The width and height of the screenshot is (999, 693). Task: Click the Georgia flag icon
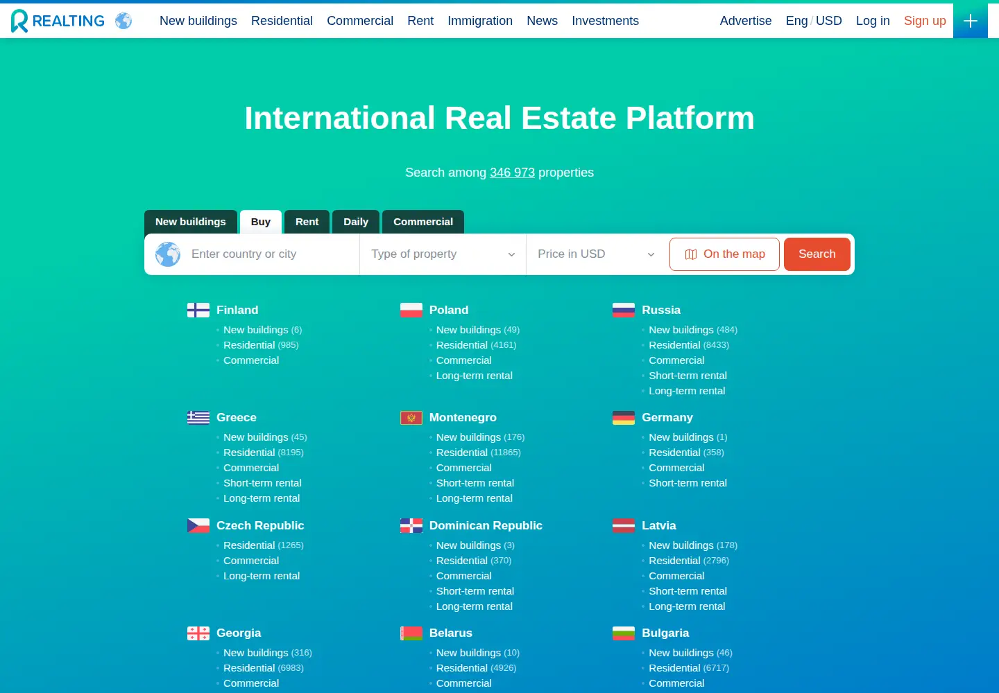(x=198, y=633)
